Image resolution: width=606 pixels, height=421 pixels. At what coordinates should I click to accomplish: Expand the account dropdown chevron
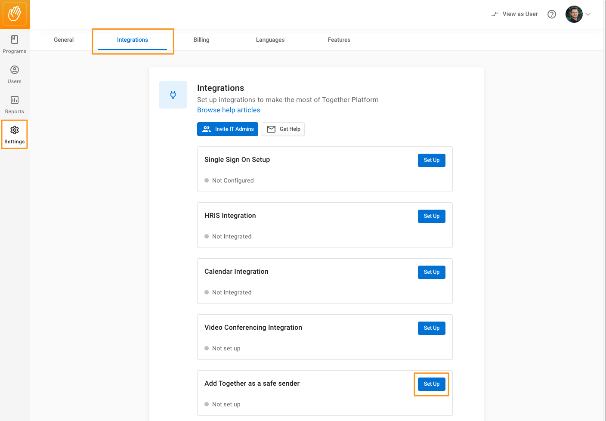588,14
